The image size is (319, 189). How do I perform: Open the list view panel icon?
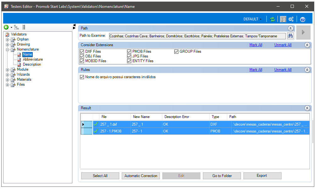click(283, 19)
